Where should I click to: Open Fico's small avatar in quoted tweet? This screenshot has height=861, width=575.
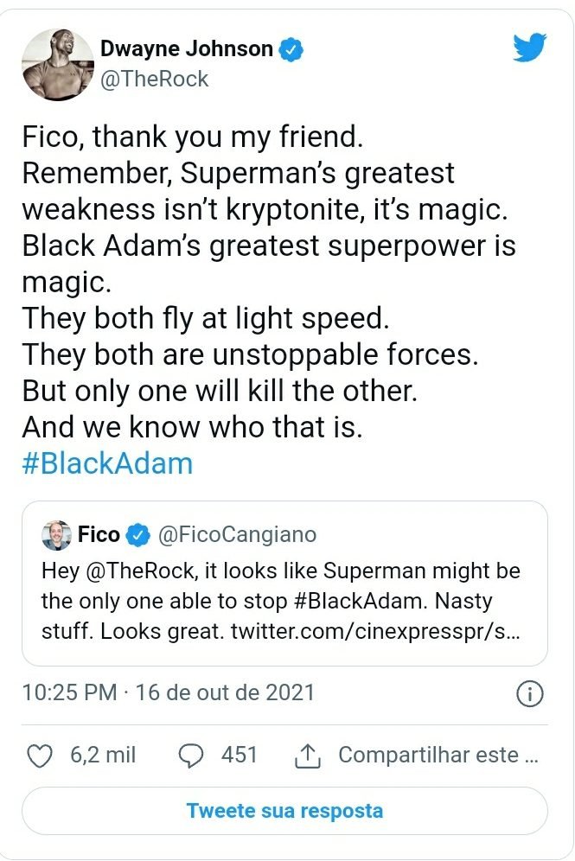(x=56, y=535)
